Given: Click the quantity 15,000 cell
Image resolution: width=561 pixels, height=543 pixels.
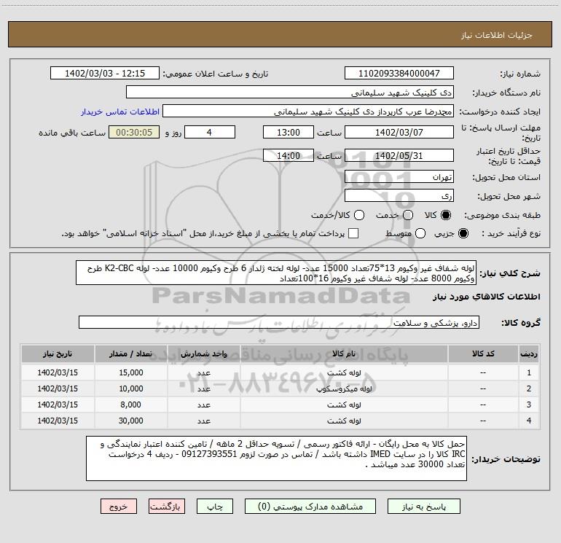Looking at the screenshot, I should [x=130, y=372].
